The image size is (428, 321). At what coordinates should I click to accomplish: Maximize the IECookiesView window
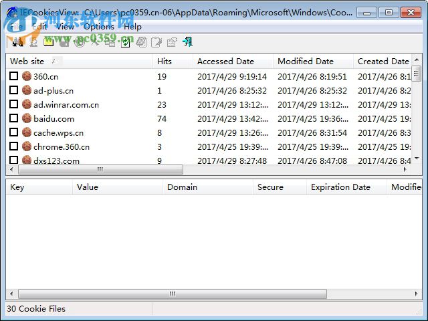389,13
